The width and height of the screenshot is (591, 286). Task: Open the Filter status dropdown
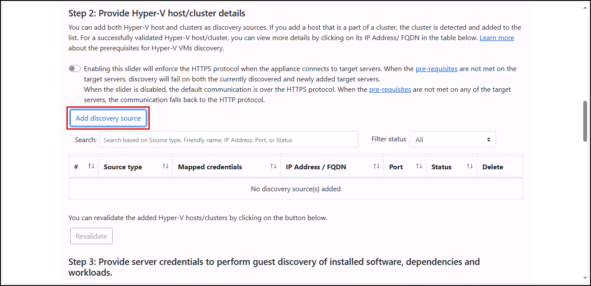[453, 140]
